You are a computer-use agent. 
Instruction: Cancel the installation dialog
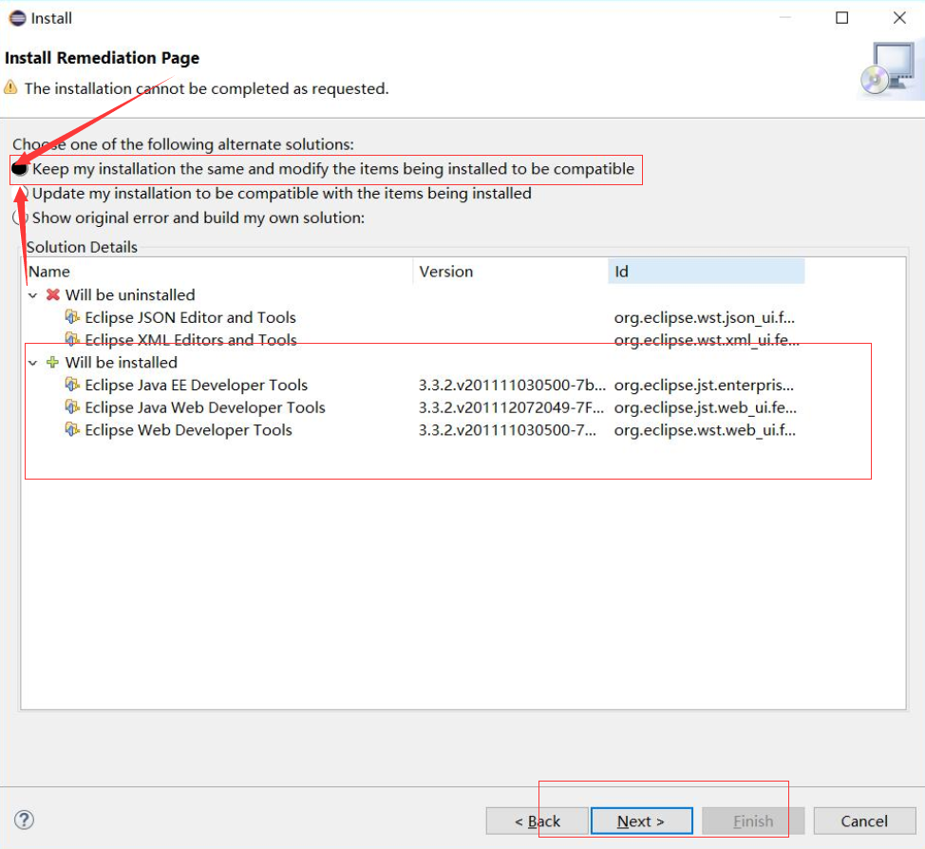tap(864, 821)
